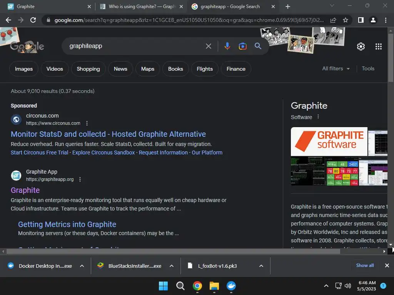Viewport: 394px width, 295px height.
Task: Filter results by Videos
Action: [x=55, y=69]
